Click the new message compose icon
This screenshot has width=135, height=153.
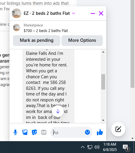click(x=118, y=129)
